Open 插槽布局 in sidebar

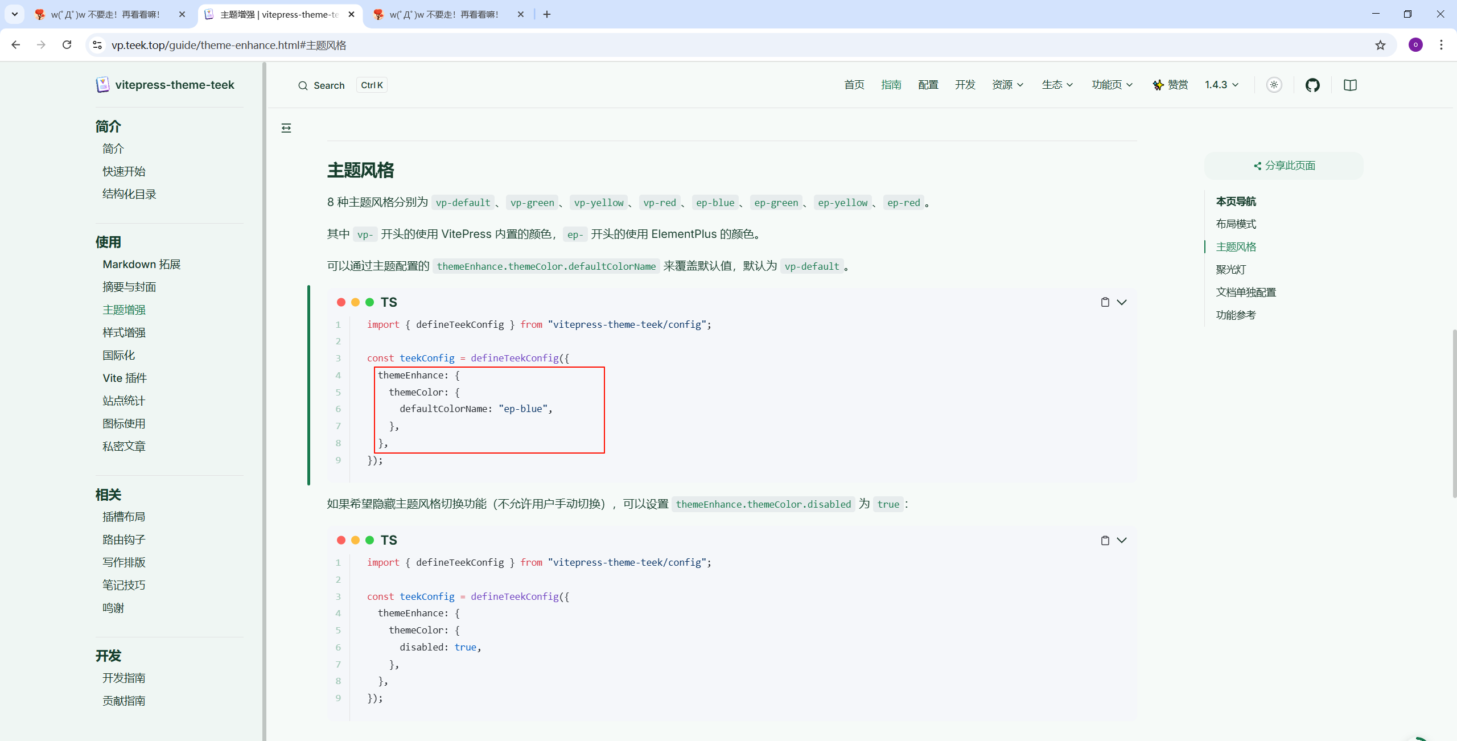click(124, 517)
